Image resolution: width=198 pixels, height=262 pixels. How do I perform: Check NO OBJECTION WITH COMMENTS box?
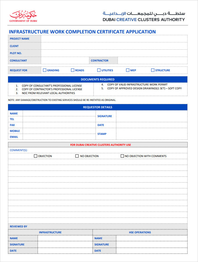click(122, 156)
